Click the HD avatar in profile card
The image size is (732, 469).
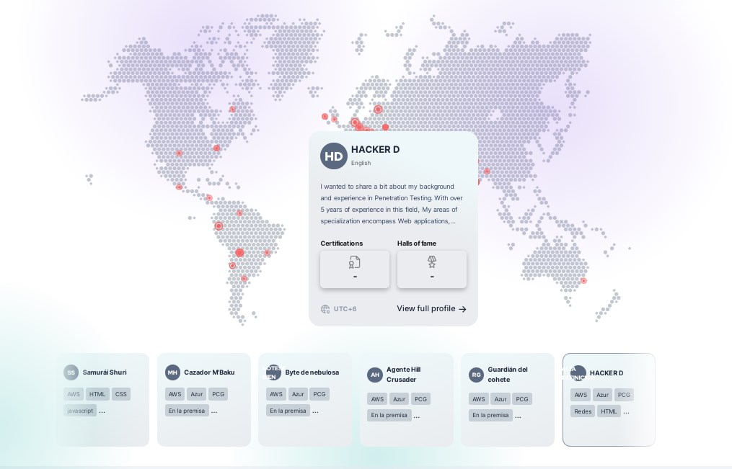pos(334,156)
